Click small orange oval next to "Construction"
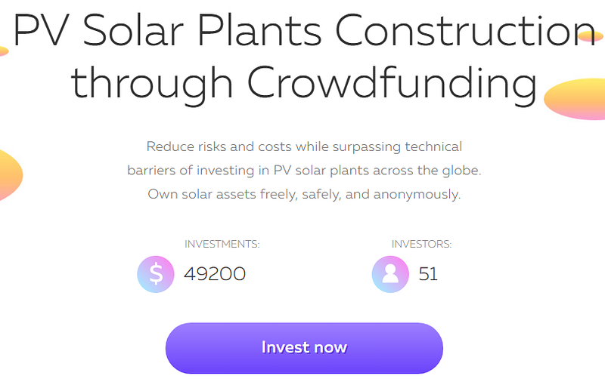The width and height of the screenshot is (605, 379). point(591,35)
